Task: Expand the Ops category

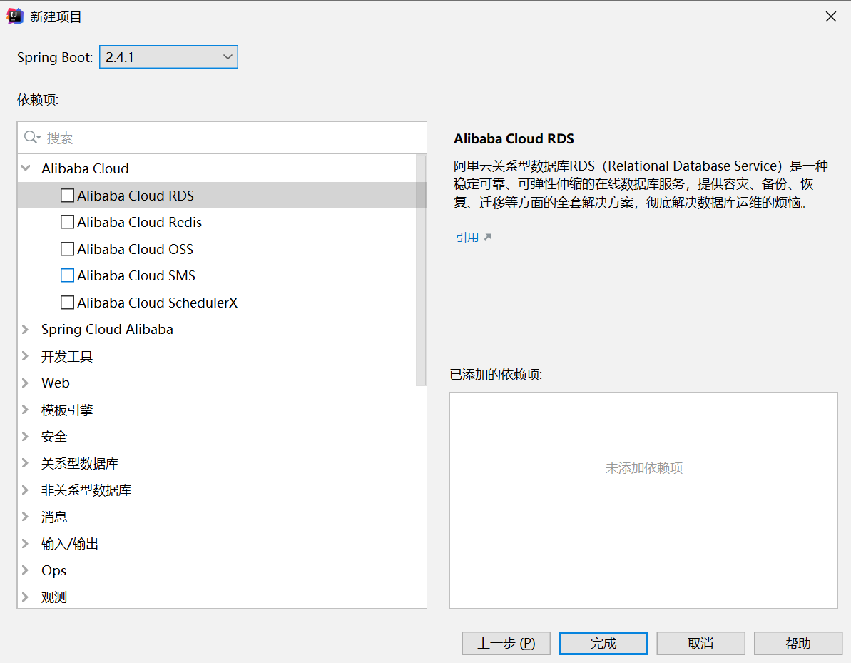Action: (x=26, y=570)
